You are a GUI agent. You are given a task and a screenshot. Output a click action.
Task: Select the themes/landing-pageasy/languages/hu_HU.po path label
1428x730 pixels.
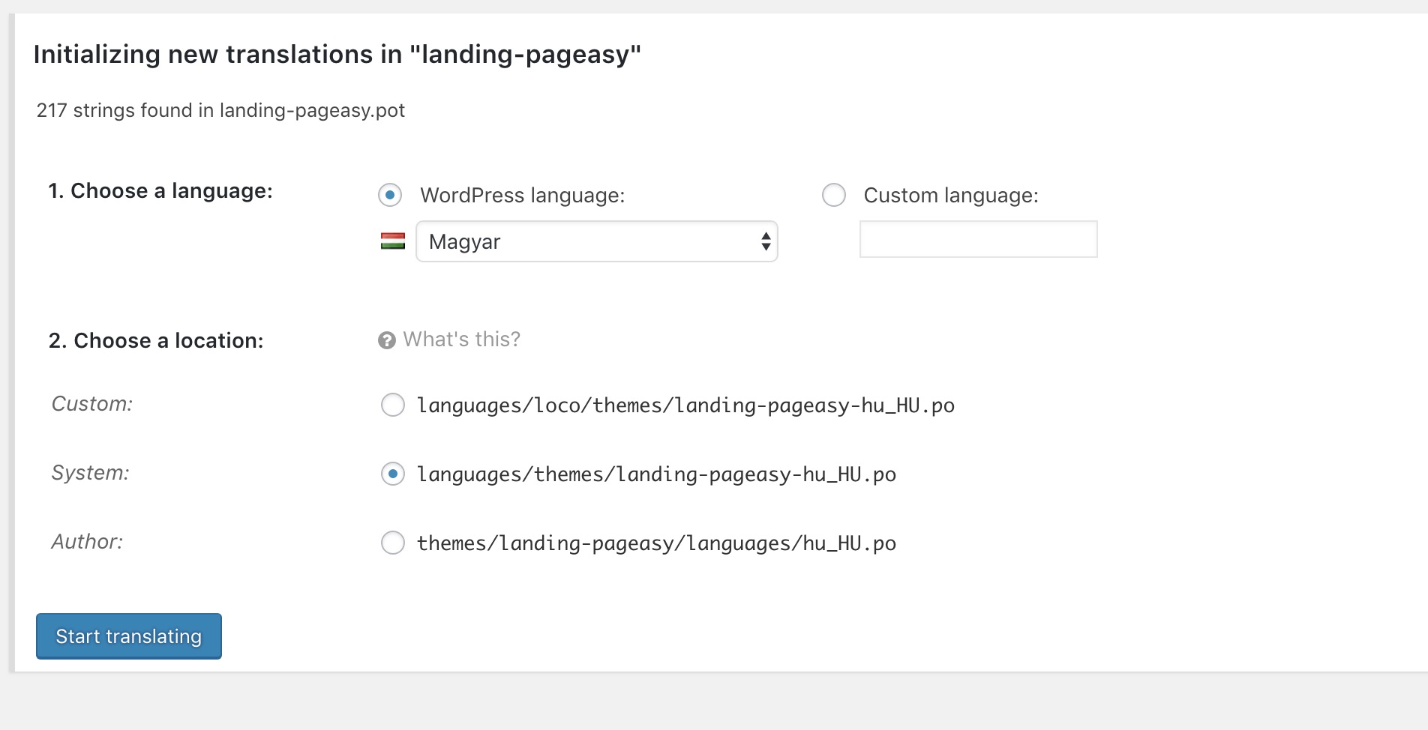click(656, 543)
